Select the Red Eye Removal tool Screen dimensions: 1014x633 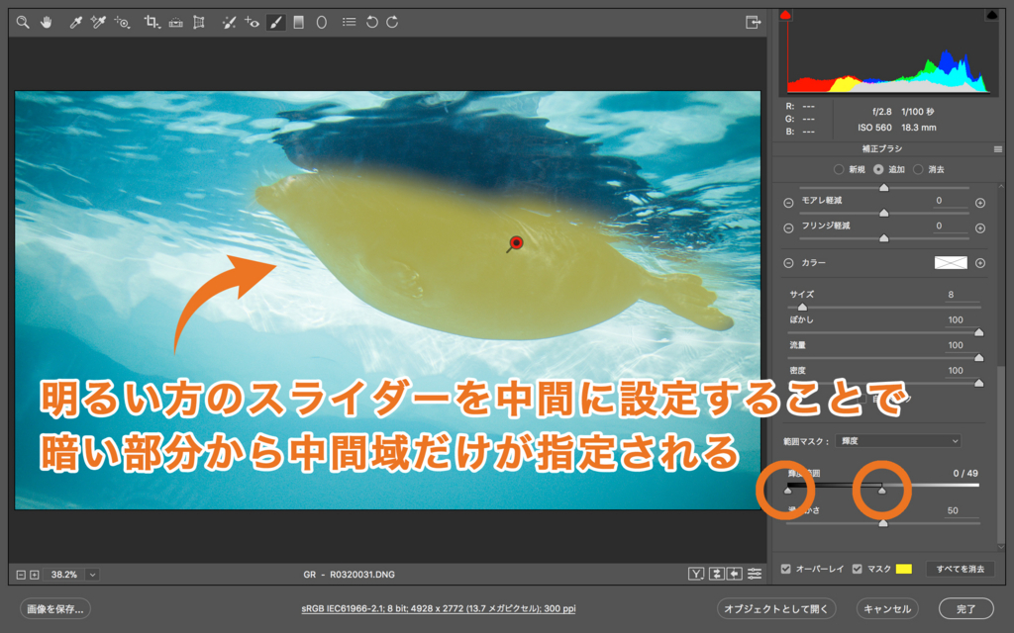tap(253, 23)
